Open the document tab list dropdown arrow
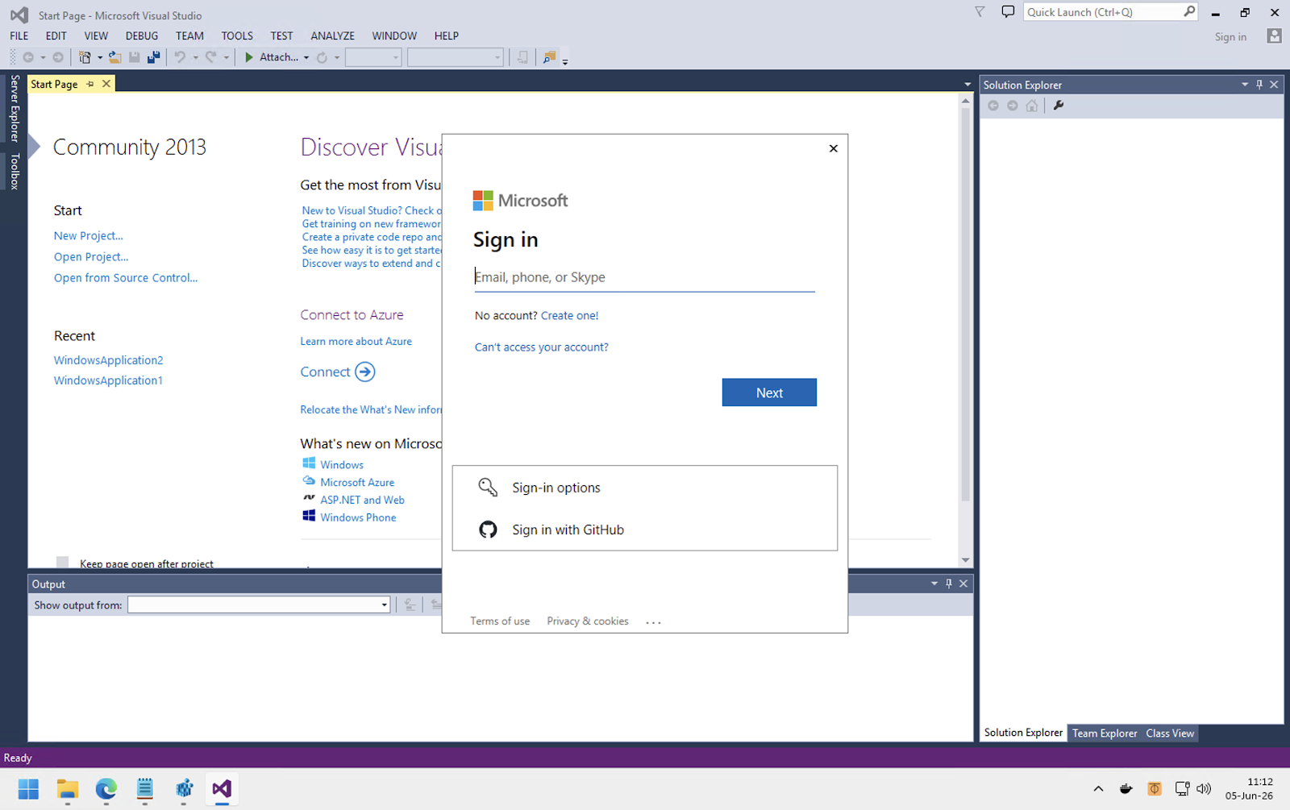The height and width of the screenshot is (810, 1290). coord(967,84)
